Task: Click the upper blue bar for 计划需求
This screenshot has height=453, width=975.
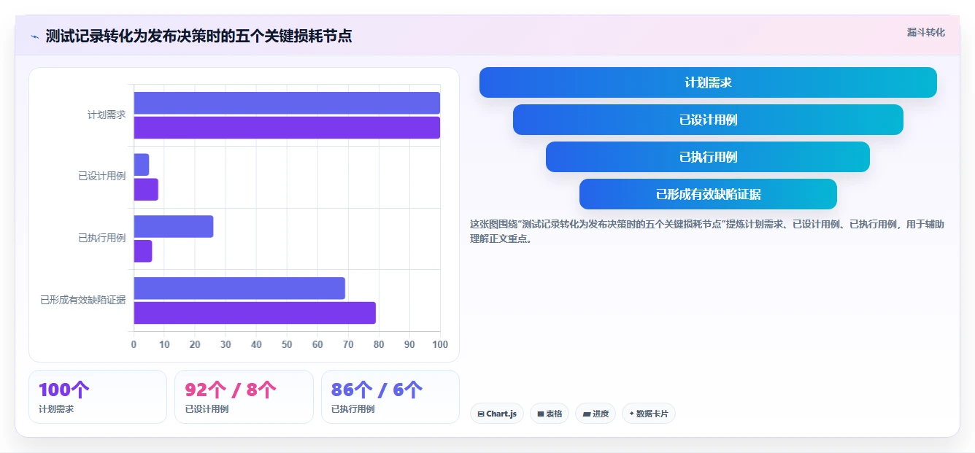Action: coord(287,103)
